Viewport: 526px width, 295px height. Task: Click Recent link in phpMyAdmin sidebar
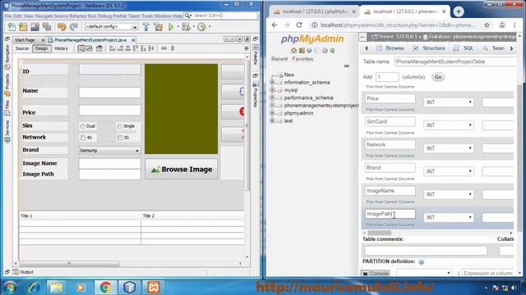pyautogui.click(x=279, y=59)
